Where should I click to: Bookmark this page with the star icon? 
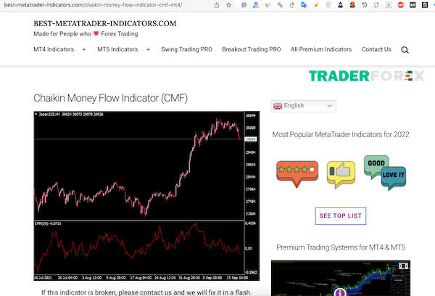point(228,5)
